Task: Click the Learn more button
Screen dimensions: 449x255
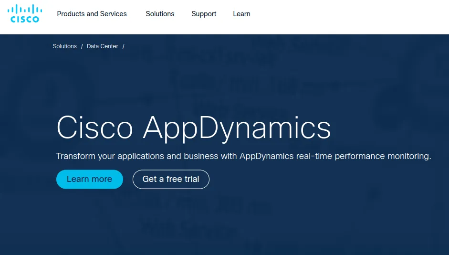Action: (90, 179)
